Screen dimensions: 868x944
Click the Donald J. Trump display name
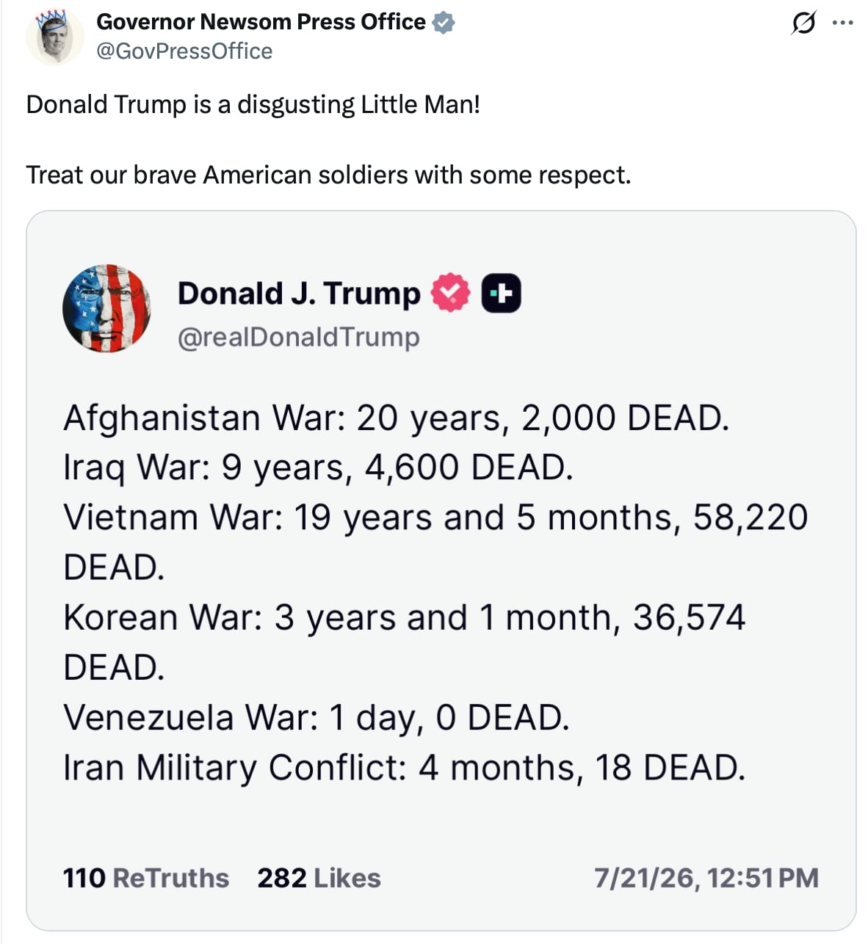pos(299,293)
